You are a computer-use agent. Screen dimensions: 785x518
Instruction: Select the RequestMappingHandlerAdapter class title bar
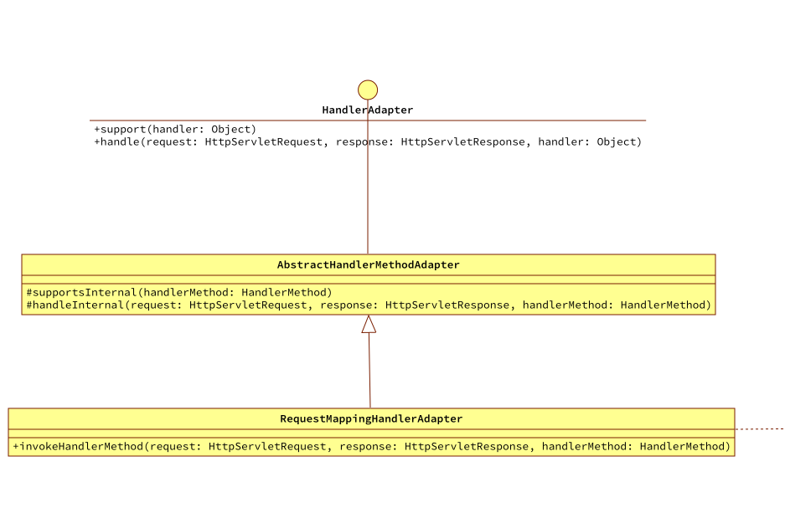[x=370, y=418]
